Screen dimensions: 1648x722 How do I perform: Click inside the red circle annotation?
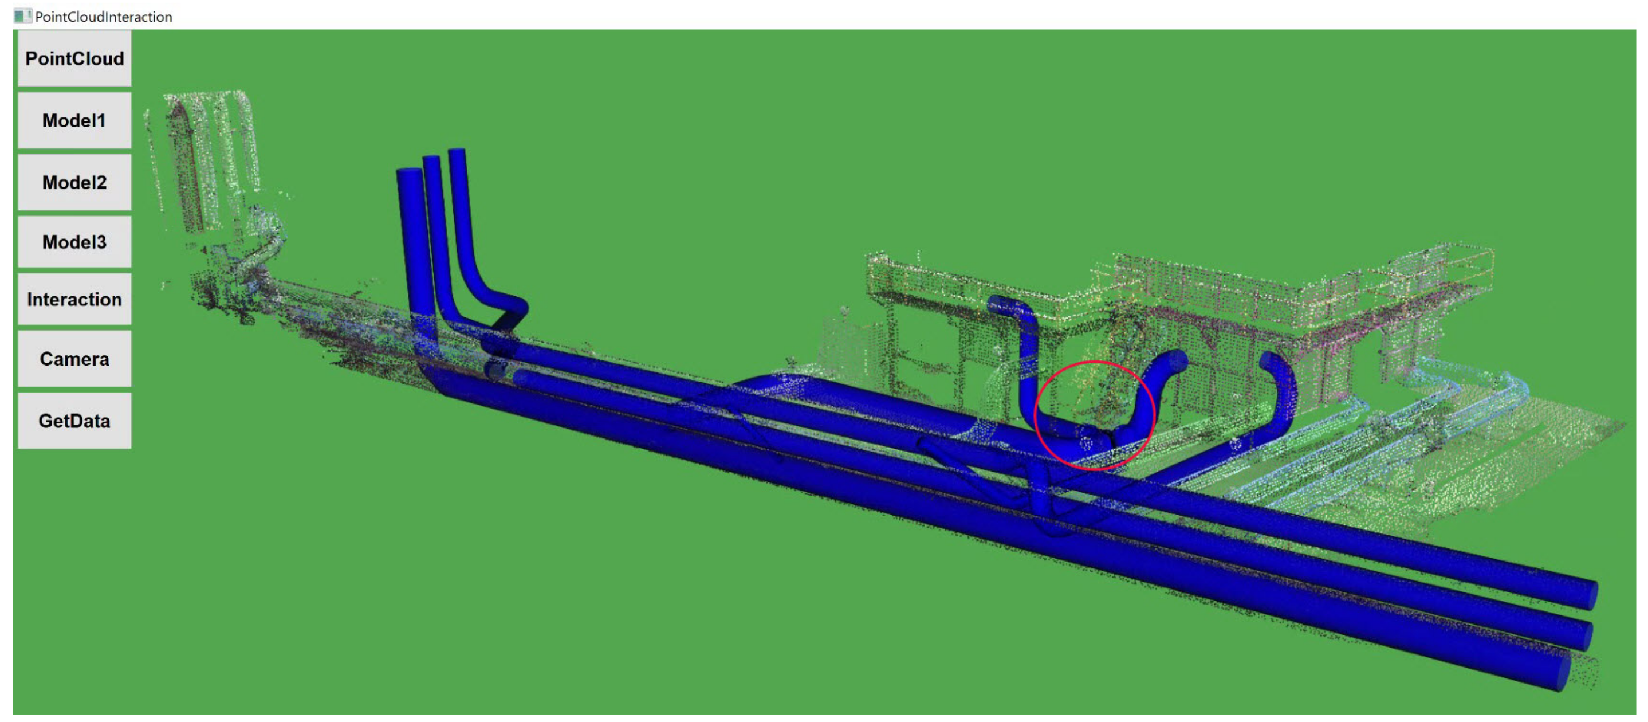[1094, 415]
